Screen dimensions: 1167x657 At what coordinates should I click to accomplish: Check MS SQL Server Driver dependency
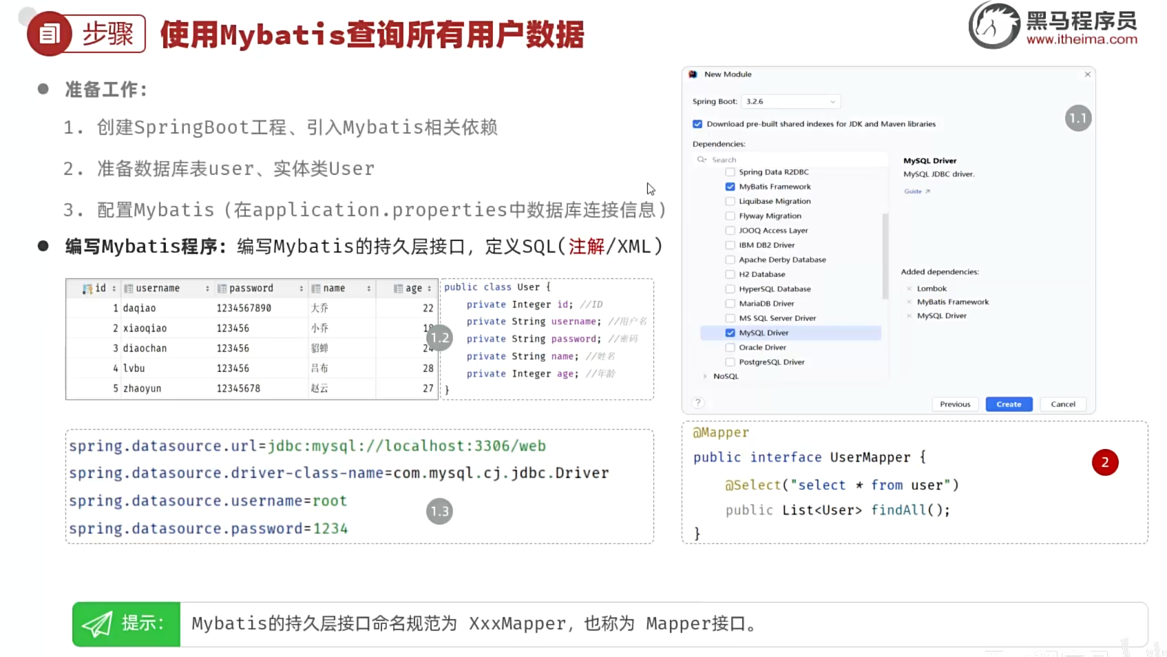point(730,318)
